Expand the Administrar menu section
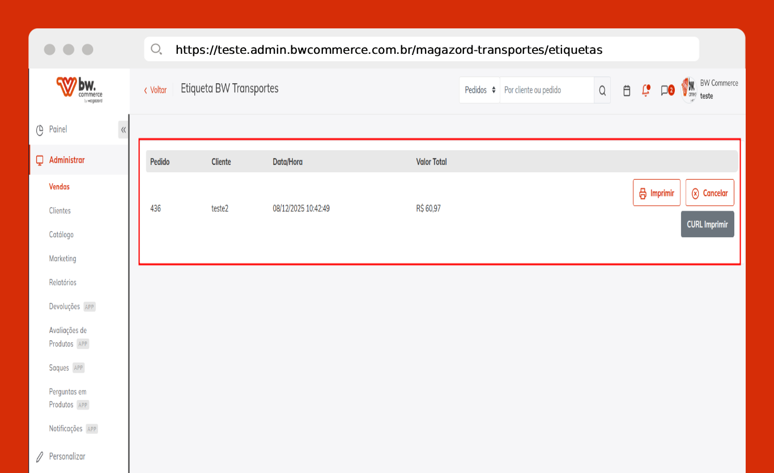Viewport: 774px width, 473px height. point(67,160)
